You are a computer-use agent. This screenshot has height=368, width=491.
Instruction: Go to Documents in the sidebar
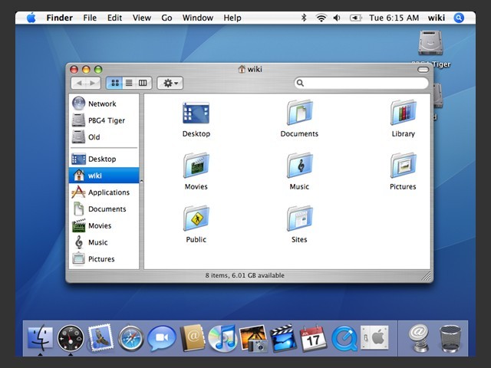[x=104, y=209]
